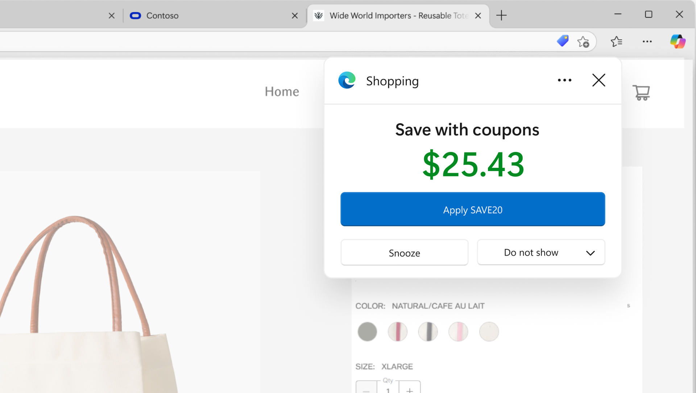Apply the SAVE20 coupon
Viewport: 696px width, 393px height.
click(x=472, y=209)
